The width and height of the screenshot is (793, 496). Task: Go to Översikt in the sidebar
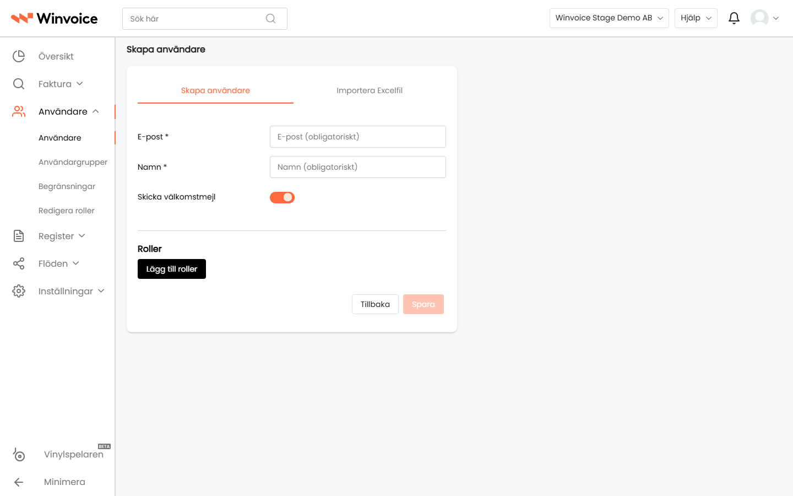tap(56, 56)
